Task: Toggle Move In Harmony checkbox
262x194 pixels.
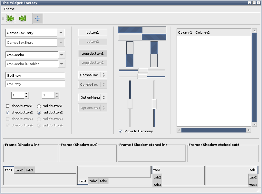Action: (121, 131)
